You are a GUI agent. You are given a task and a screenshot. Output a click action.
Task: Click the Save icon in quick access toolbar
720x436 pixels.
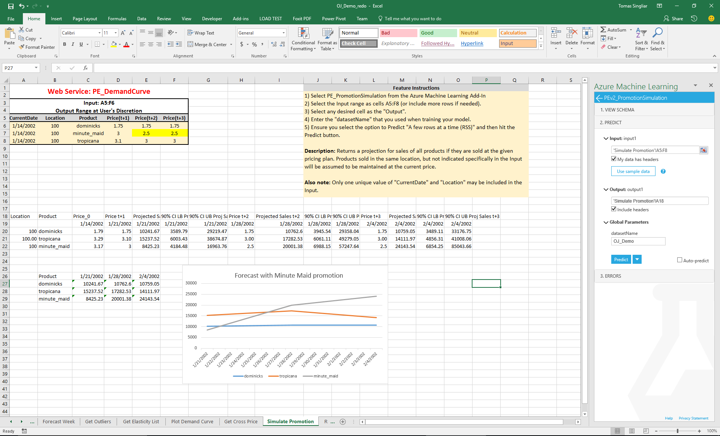coord(11,6)
